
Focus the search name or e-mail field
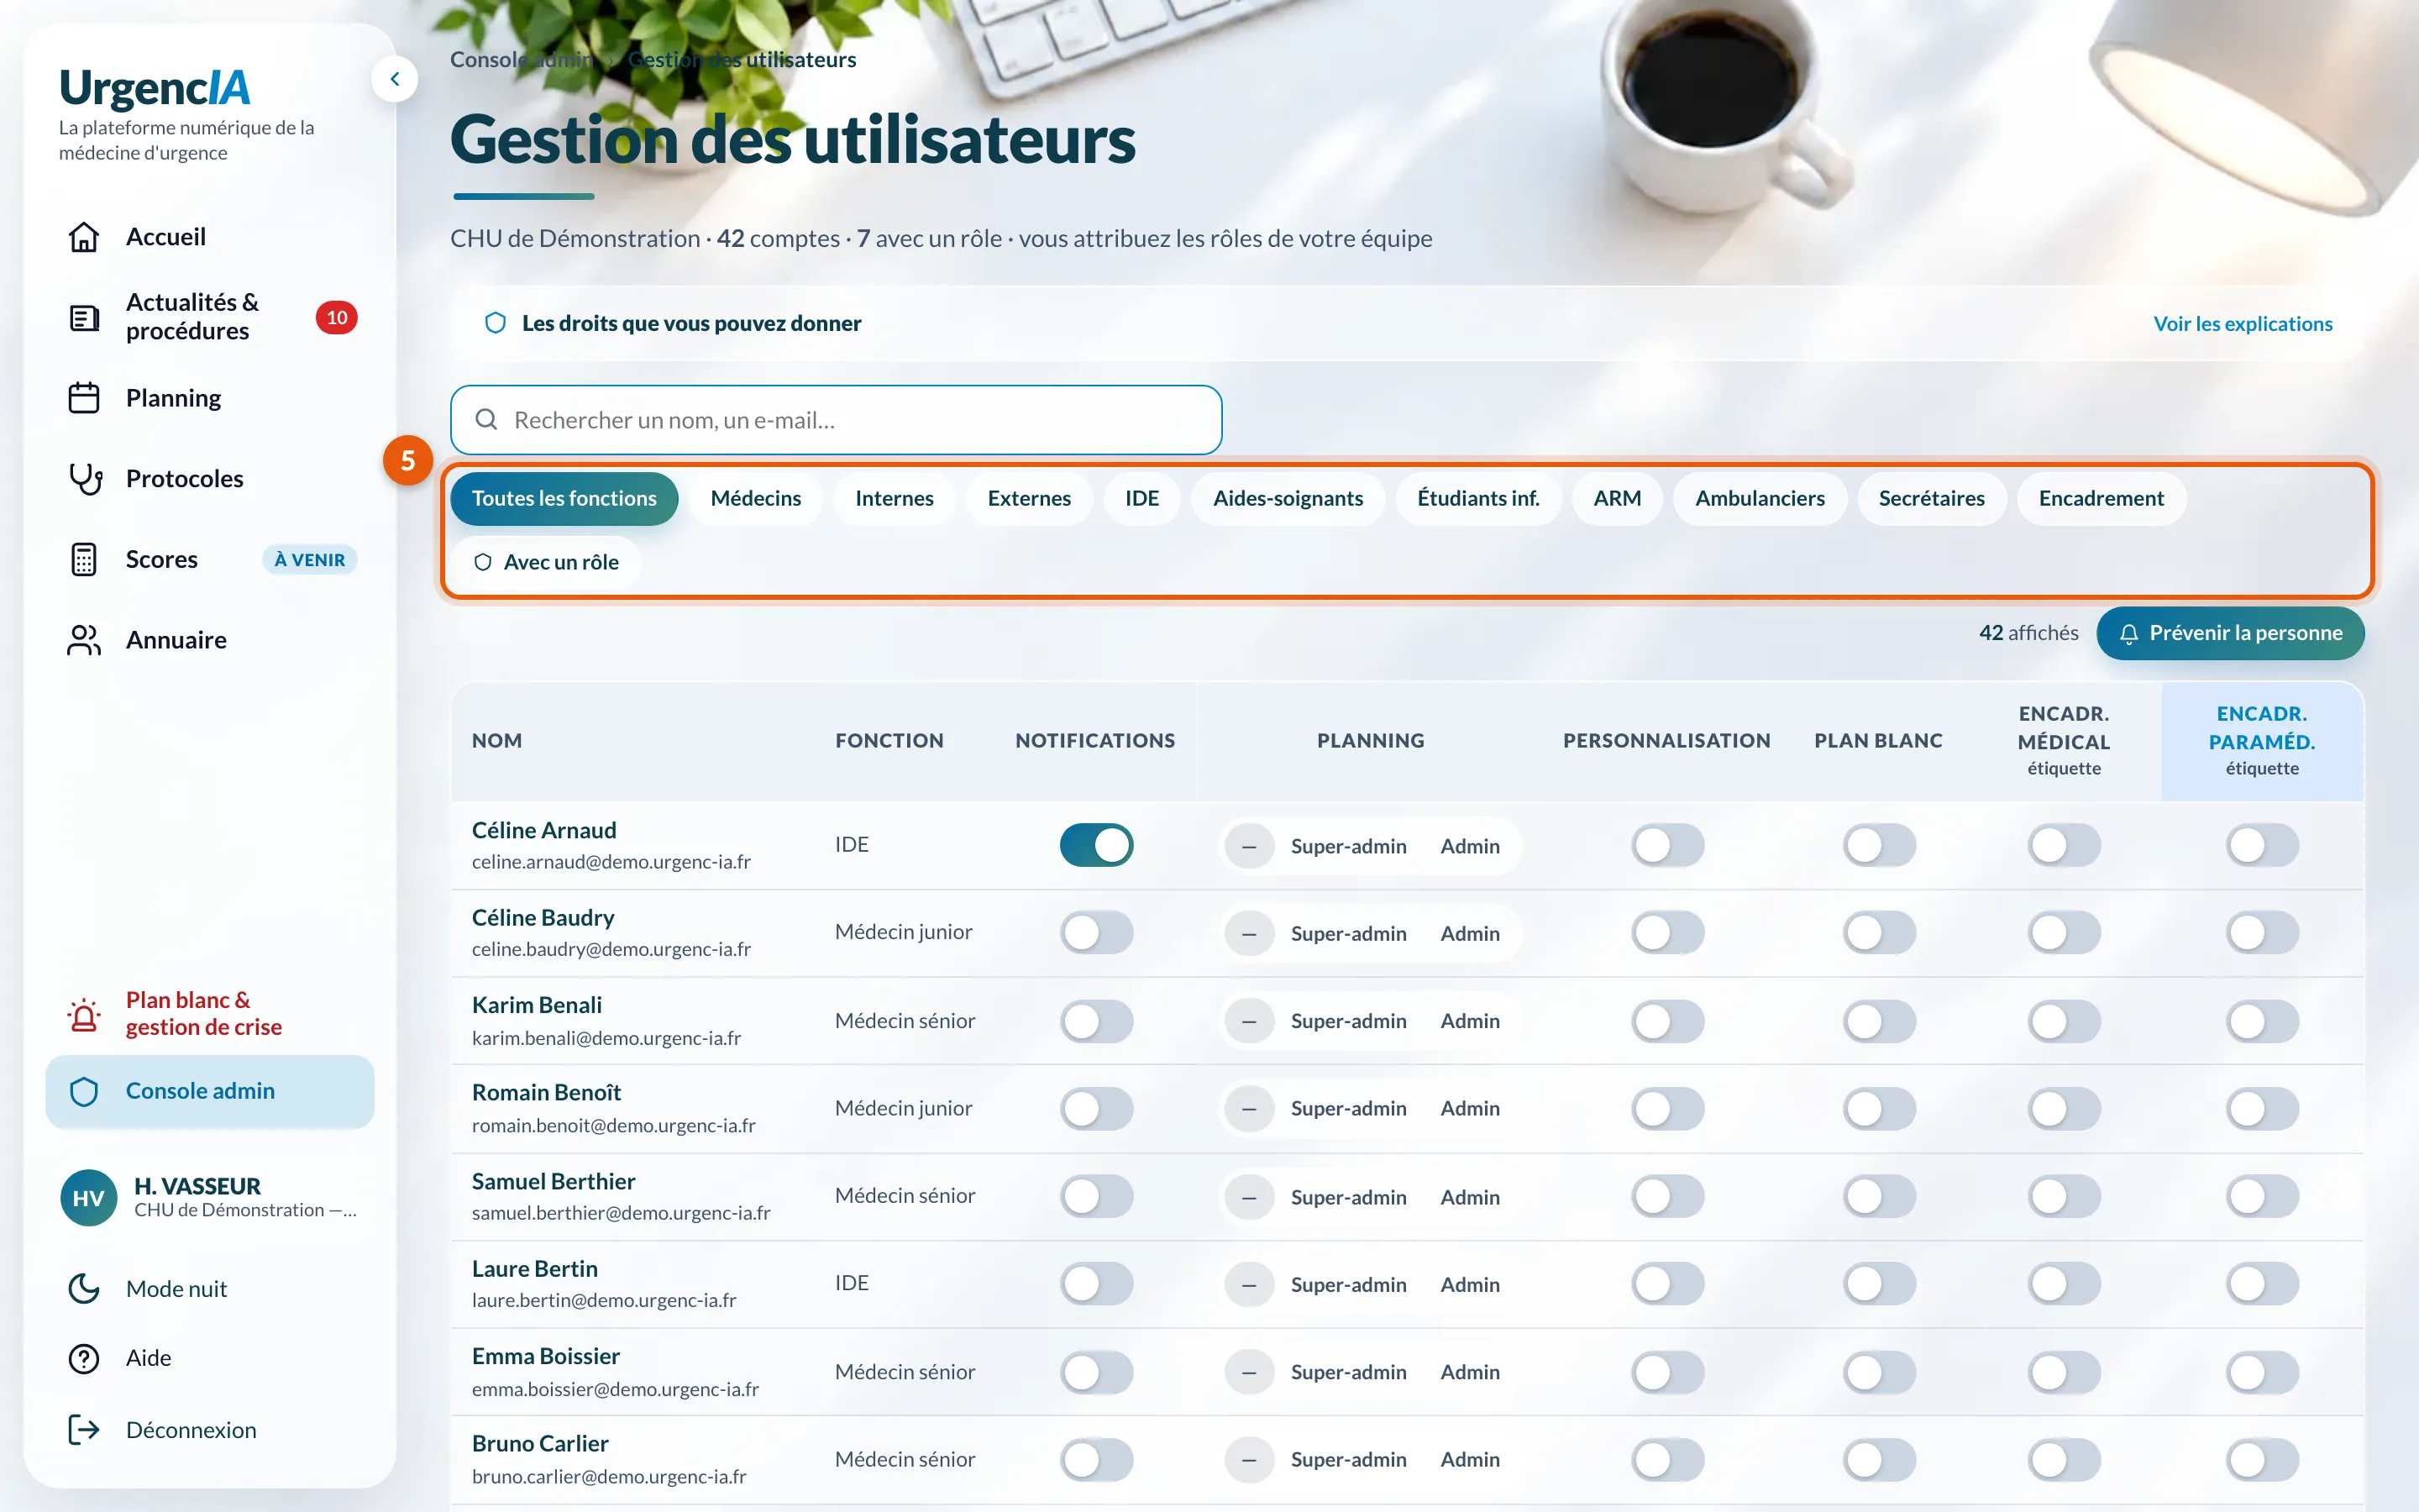point(836,420)
